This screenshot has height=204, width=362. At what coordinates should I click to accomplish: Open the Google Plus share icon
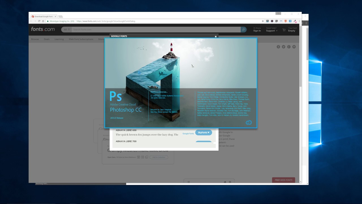pyautogui.click(x=289, y=47)
